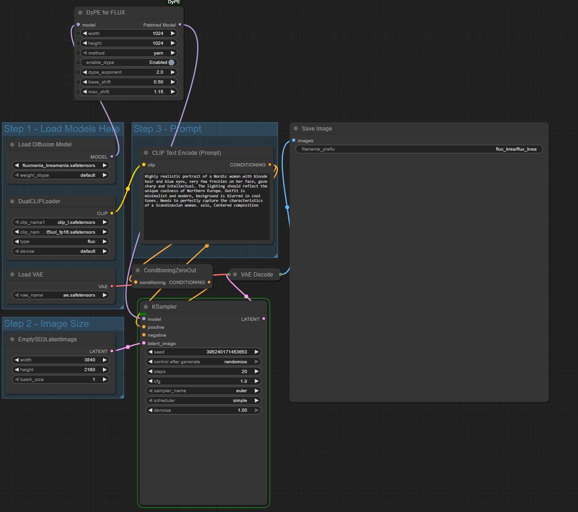The image size is (578, 512).
Task: Click the filename_prefix field in Save Image
Action: pos(419,149)
